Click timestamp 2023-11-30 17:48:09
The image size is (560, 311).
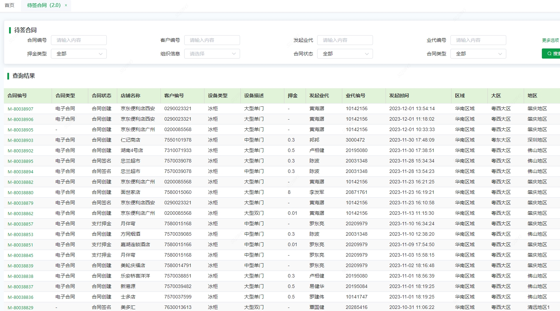pos(412,140)
